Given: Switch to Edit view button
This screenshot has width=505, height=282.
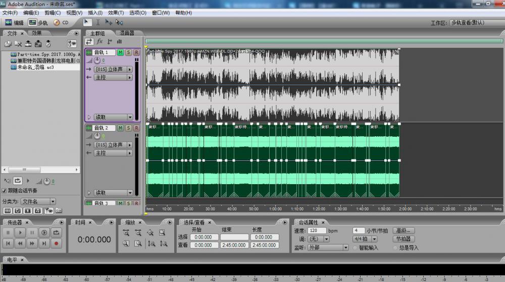Looking at the screenshot, I should [x=14, y=23].
